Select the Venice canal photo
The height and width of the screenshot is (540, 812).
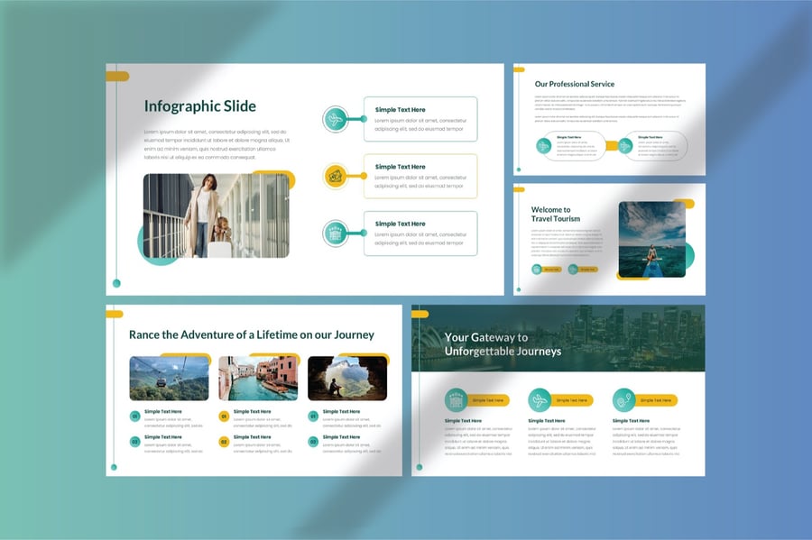pyautogui.click(x=257, y=378)
